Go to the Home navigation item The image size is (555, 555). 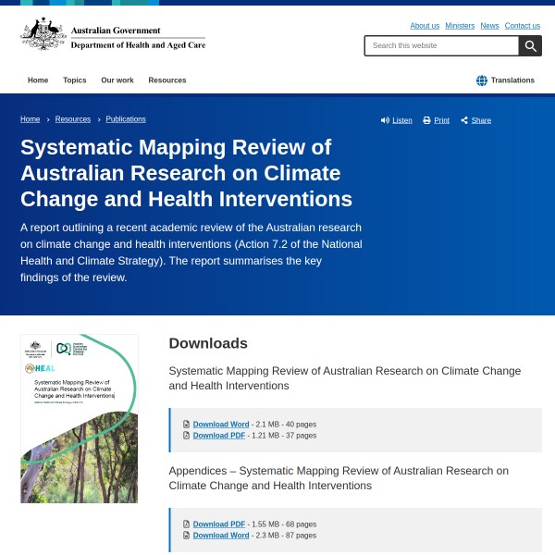[38, 80]
